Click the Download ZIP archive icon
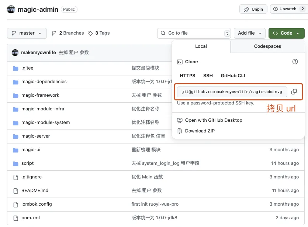 click(180, 131)
